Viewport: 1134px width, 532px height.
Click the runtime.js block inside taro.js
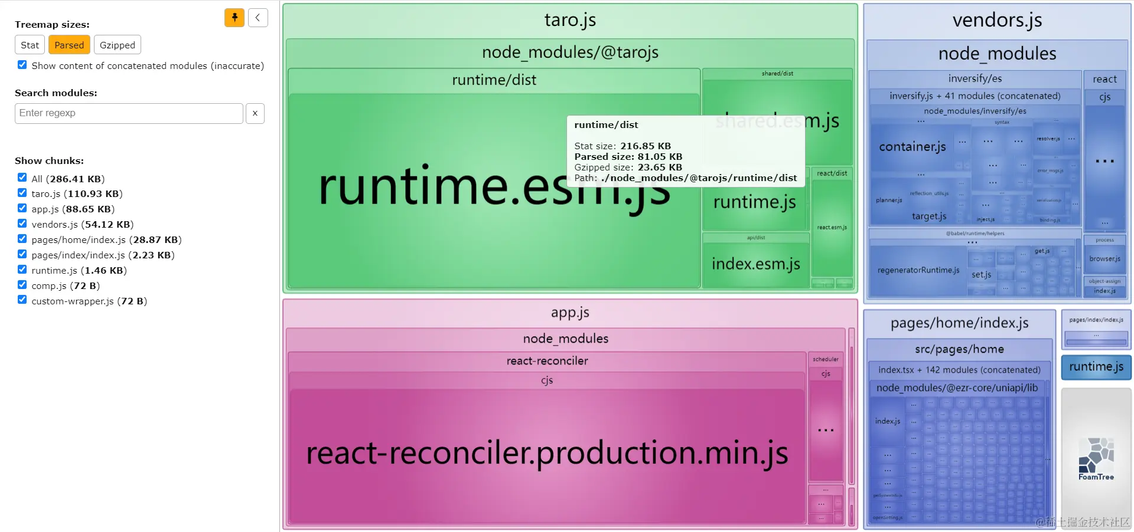pyautogui.click(x=755, y=202)
